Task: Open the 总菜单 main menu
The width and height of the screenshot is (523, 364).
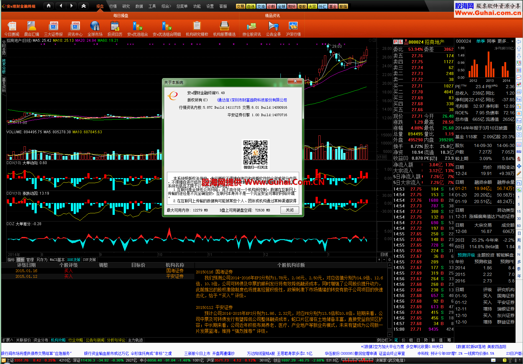Action: pyautogui.click(x=182, y=6)
